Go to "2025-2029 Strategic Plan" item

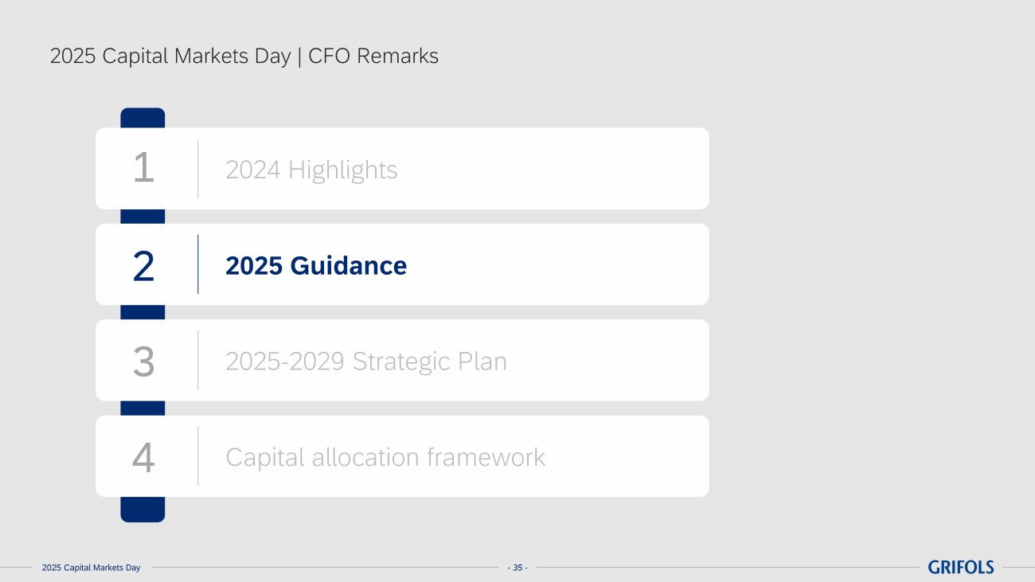pos(366,361)
